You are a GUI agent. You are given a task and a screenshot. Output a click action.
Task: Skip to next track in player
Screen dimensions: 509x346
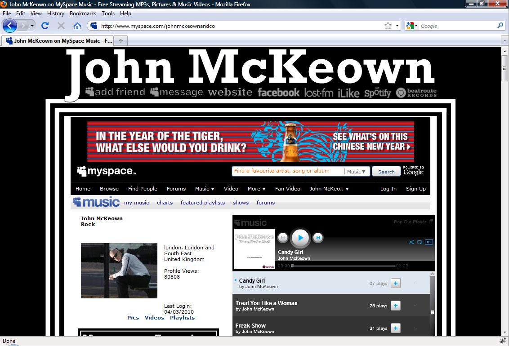click(x=318, y=238)
